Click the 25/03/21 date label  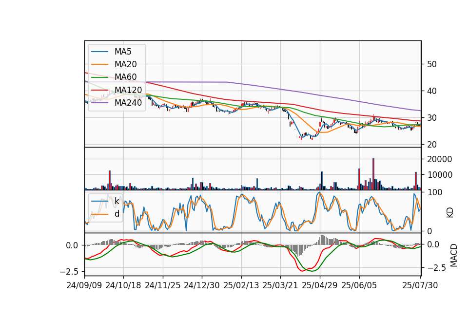[x=280, y=285]
